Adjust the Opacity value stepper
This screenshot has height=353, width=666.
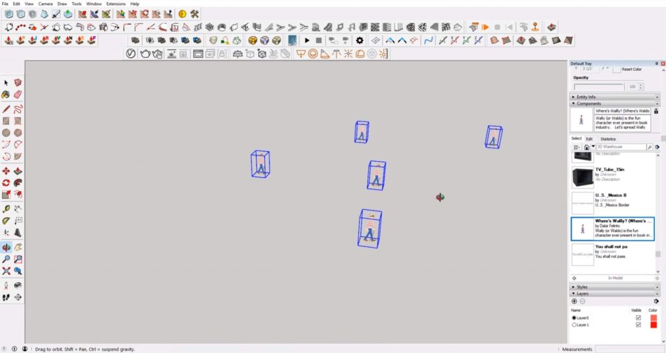(x=641, y=86)
